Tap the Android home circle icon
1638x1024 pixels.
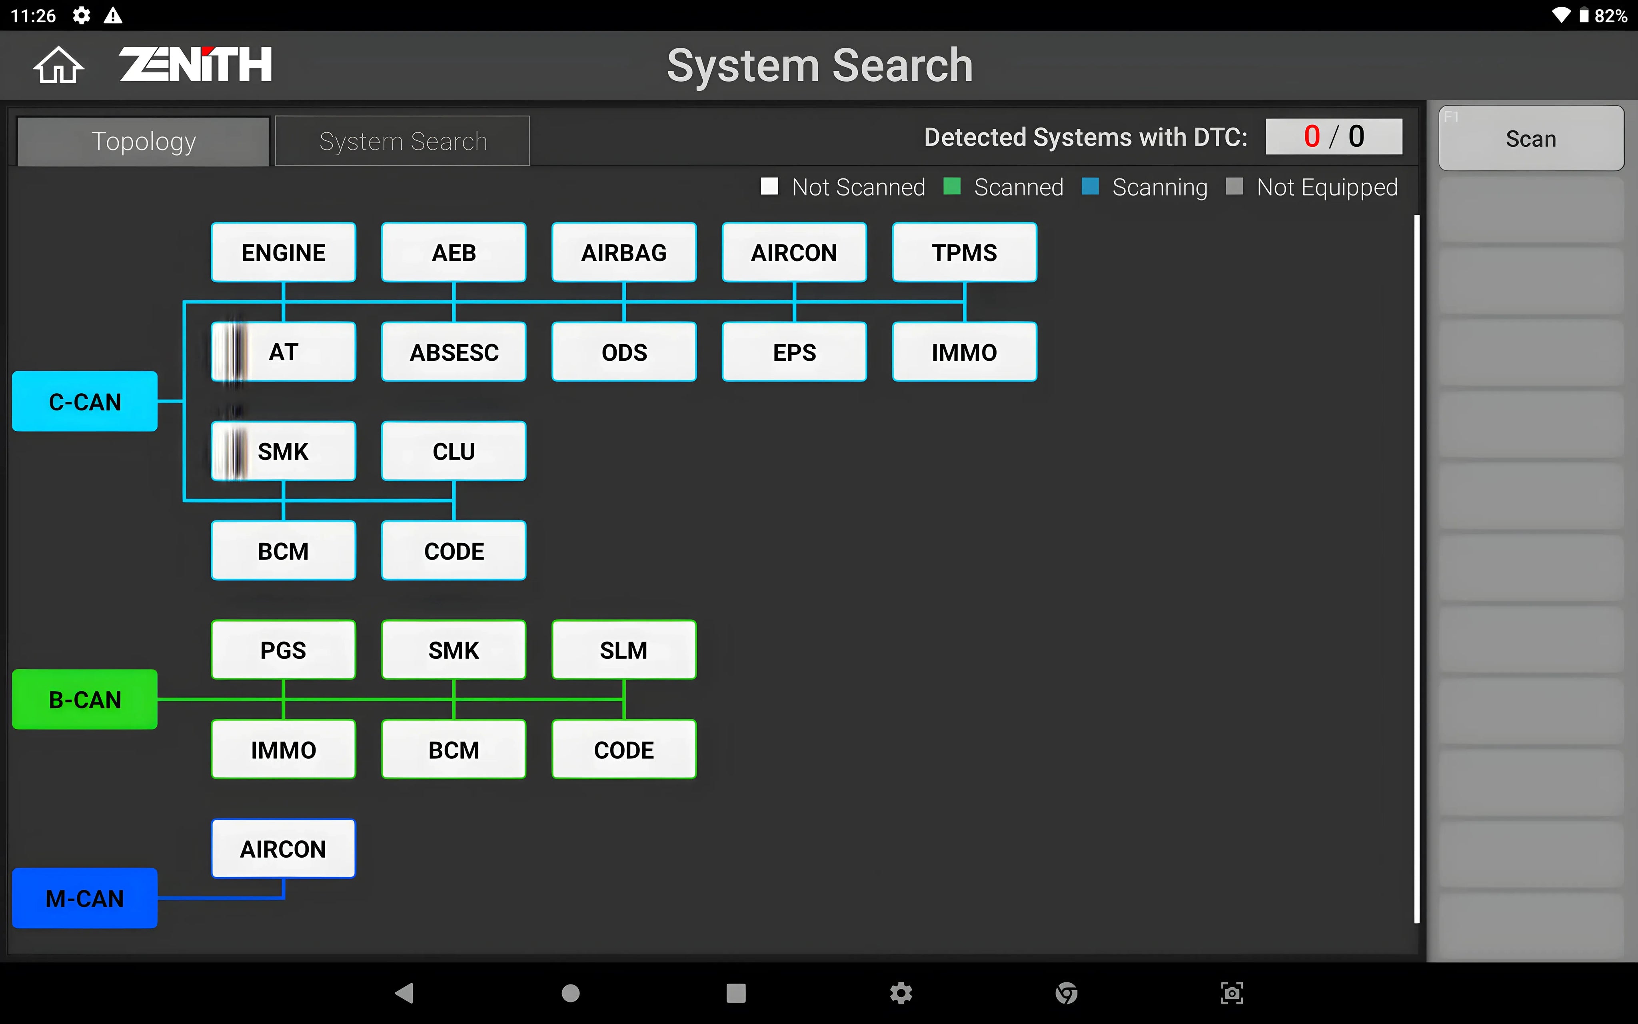571,993
